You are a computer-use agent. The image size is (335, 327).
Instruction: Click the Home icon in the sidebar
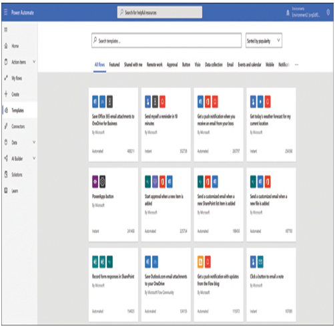click(x=6, y=46)
